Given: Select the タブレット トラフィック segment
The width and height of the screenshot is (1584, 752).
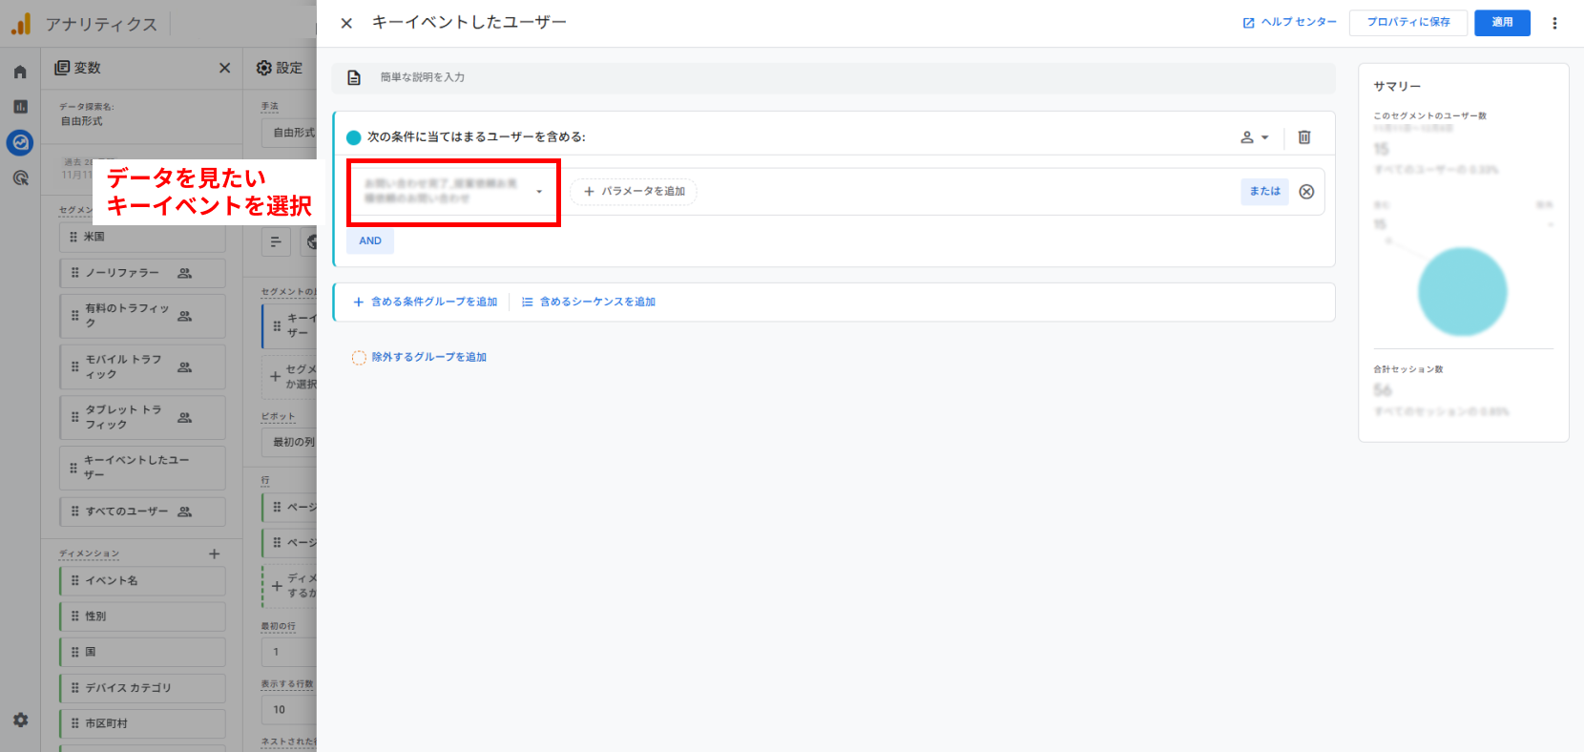Looking at the screenshot, I should tap(142, 418).
